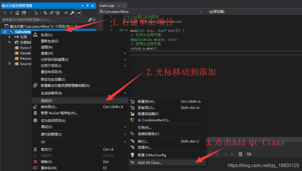Select the Resource Files folder
The height and width of the screenshot is (171, 302).
tap(23, 58)
